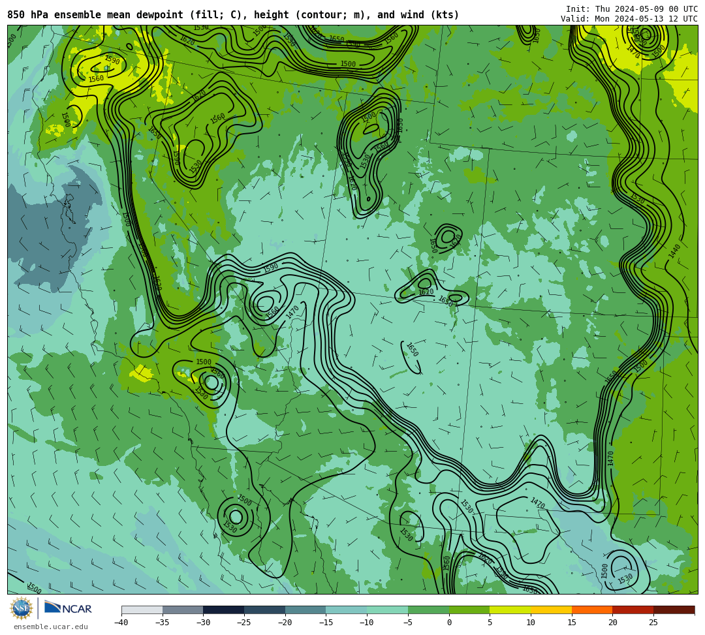The image size is (705, 635).
Task: Pick the olive green 0 to 5 colorbar swatch
Action: pyautogui.click(x=469, y=610)
